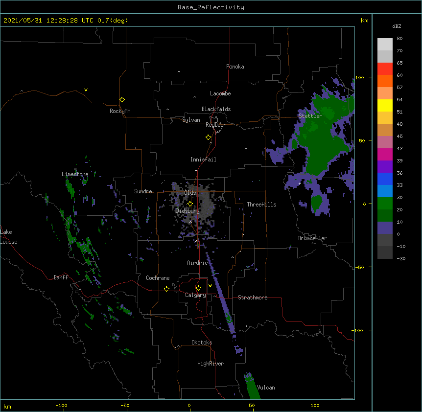Screen dimensions: 422x412
Task: Click the 100 tick label on right axis
Action: click(359, 78)
